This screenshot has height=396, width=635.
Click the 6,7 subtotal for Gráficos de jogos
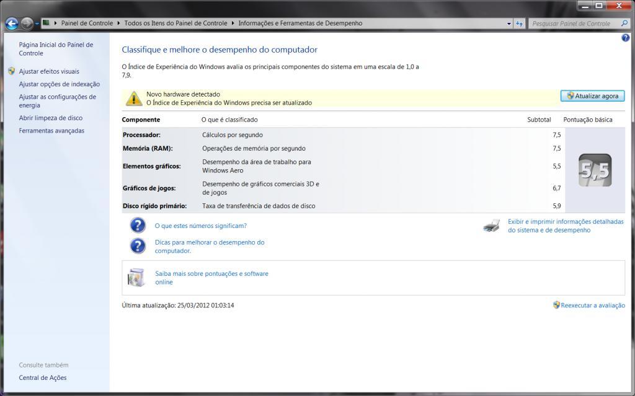[557, 188]
